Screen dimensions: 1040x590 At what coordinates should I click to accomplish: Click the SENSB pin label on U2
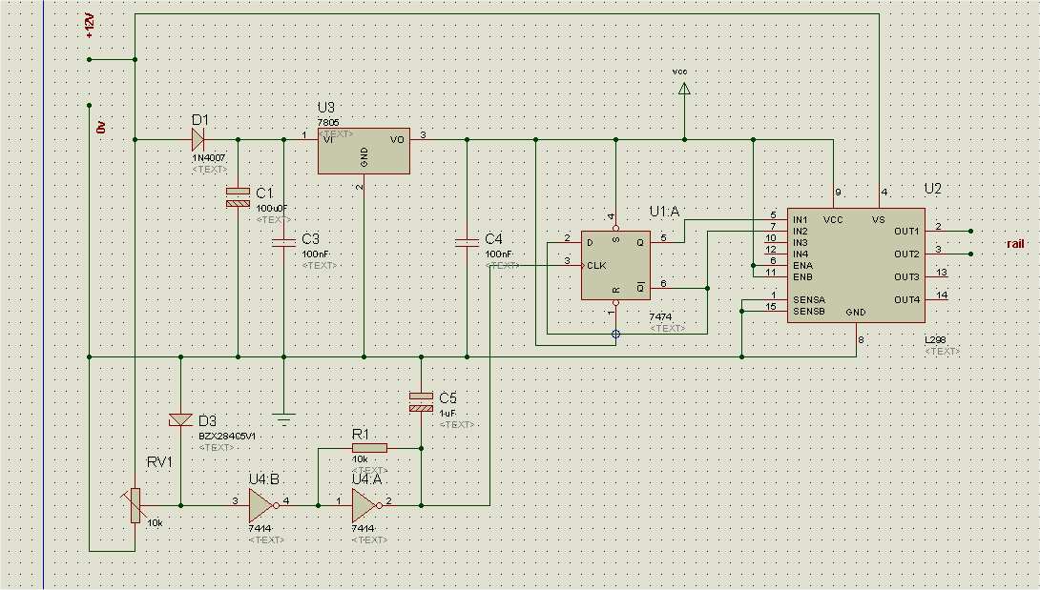click(809, 311)
